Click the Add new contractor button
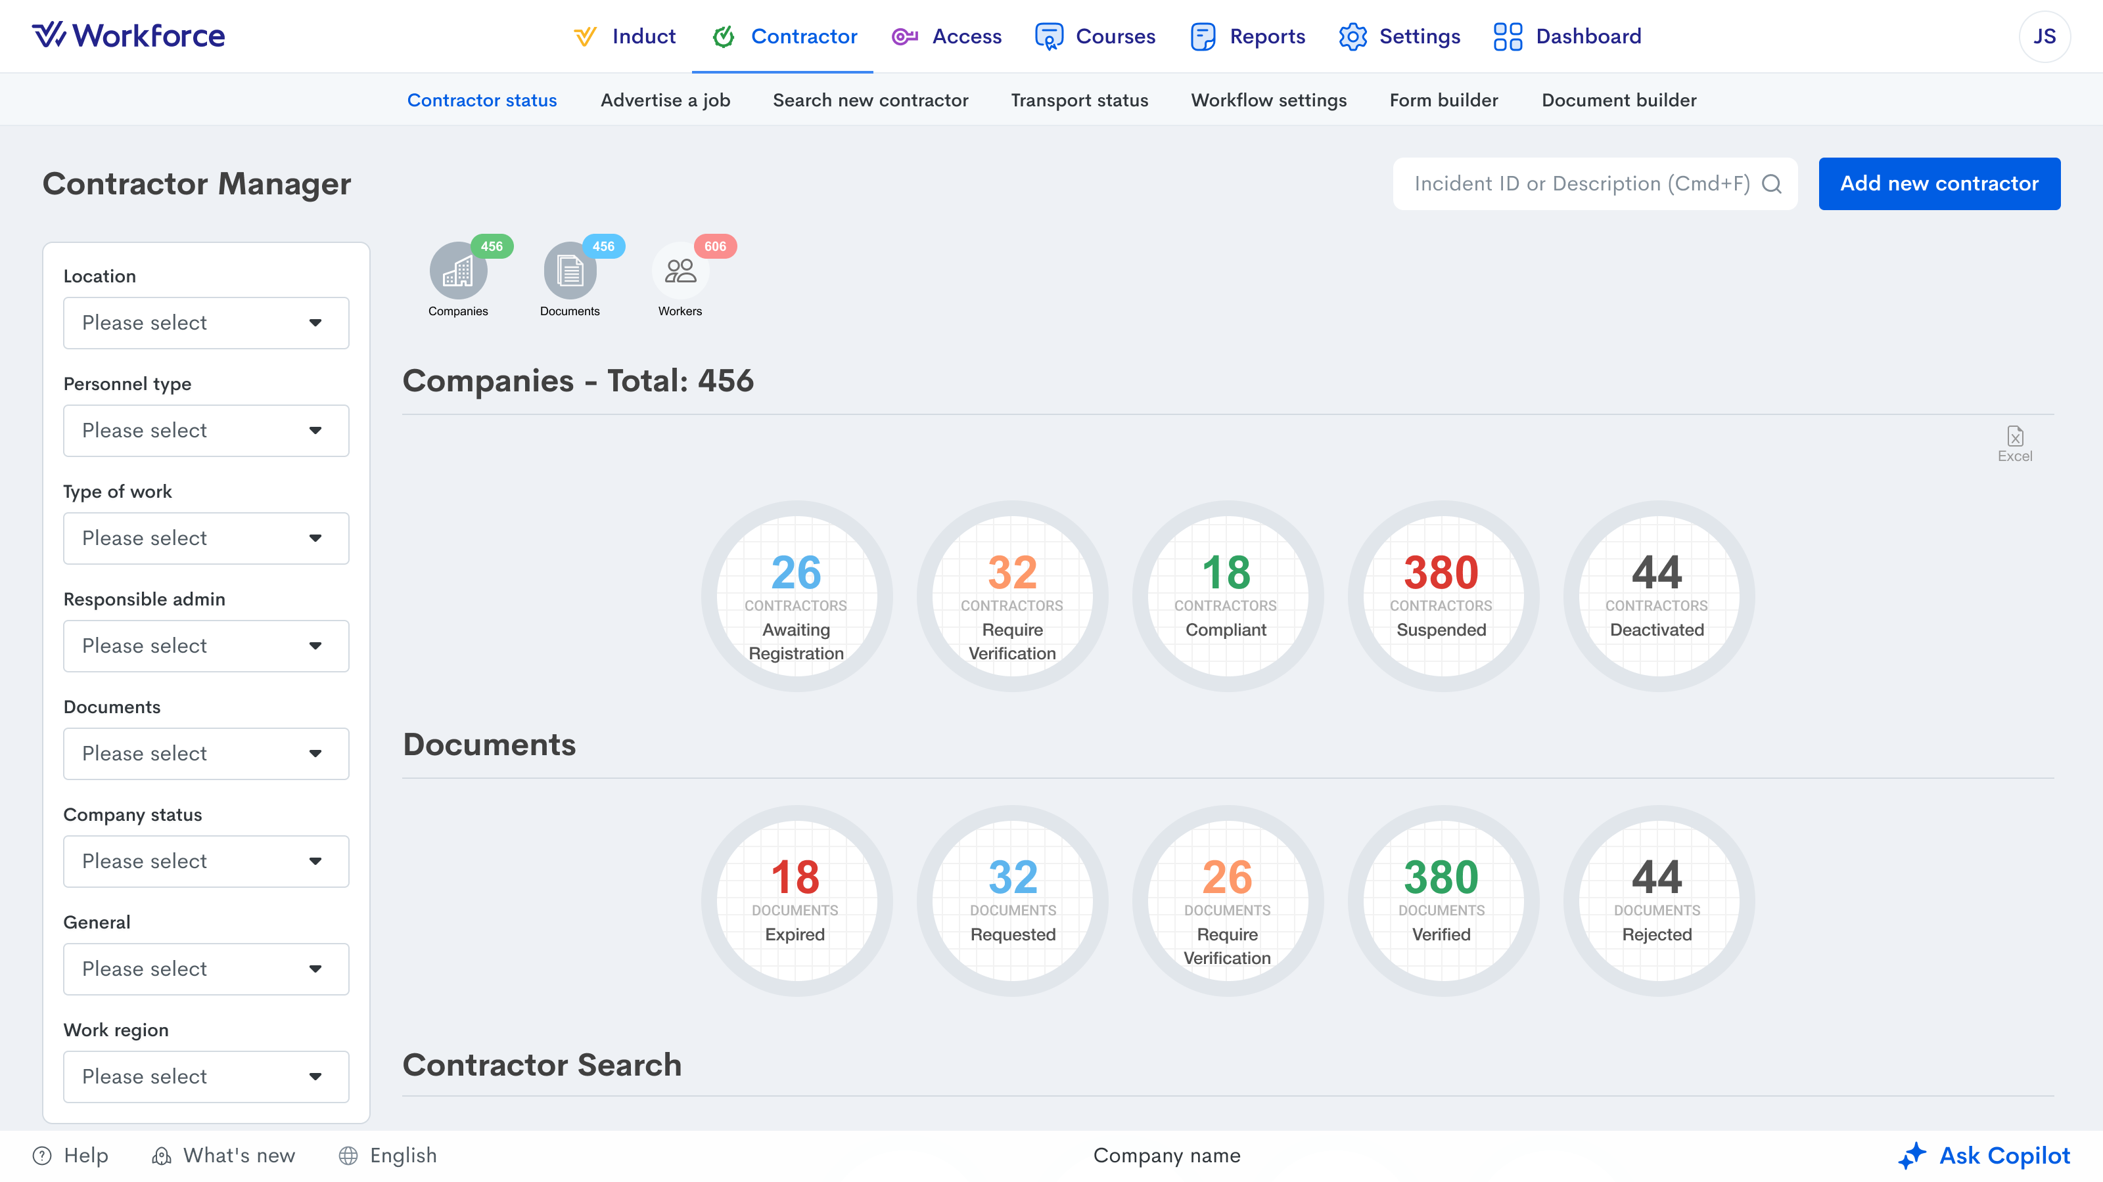 (x=1939, y=184)
